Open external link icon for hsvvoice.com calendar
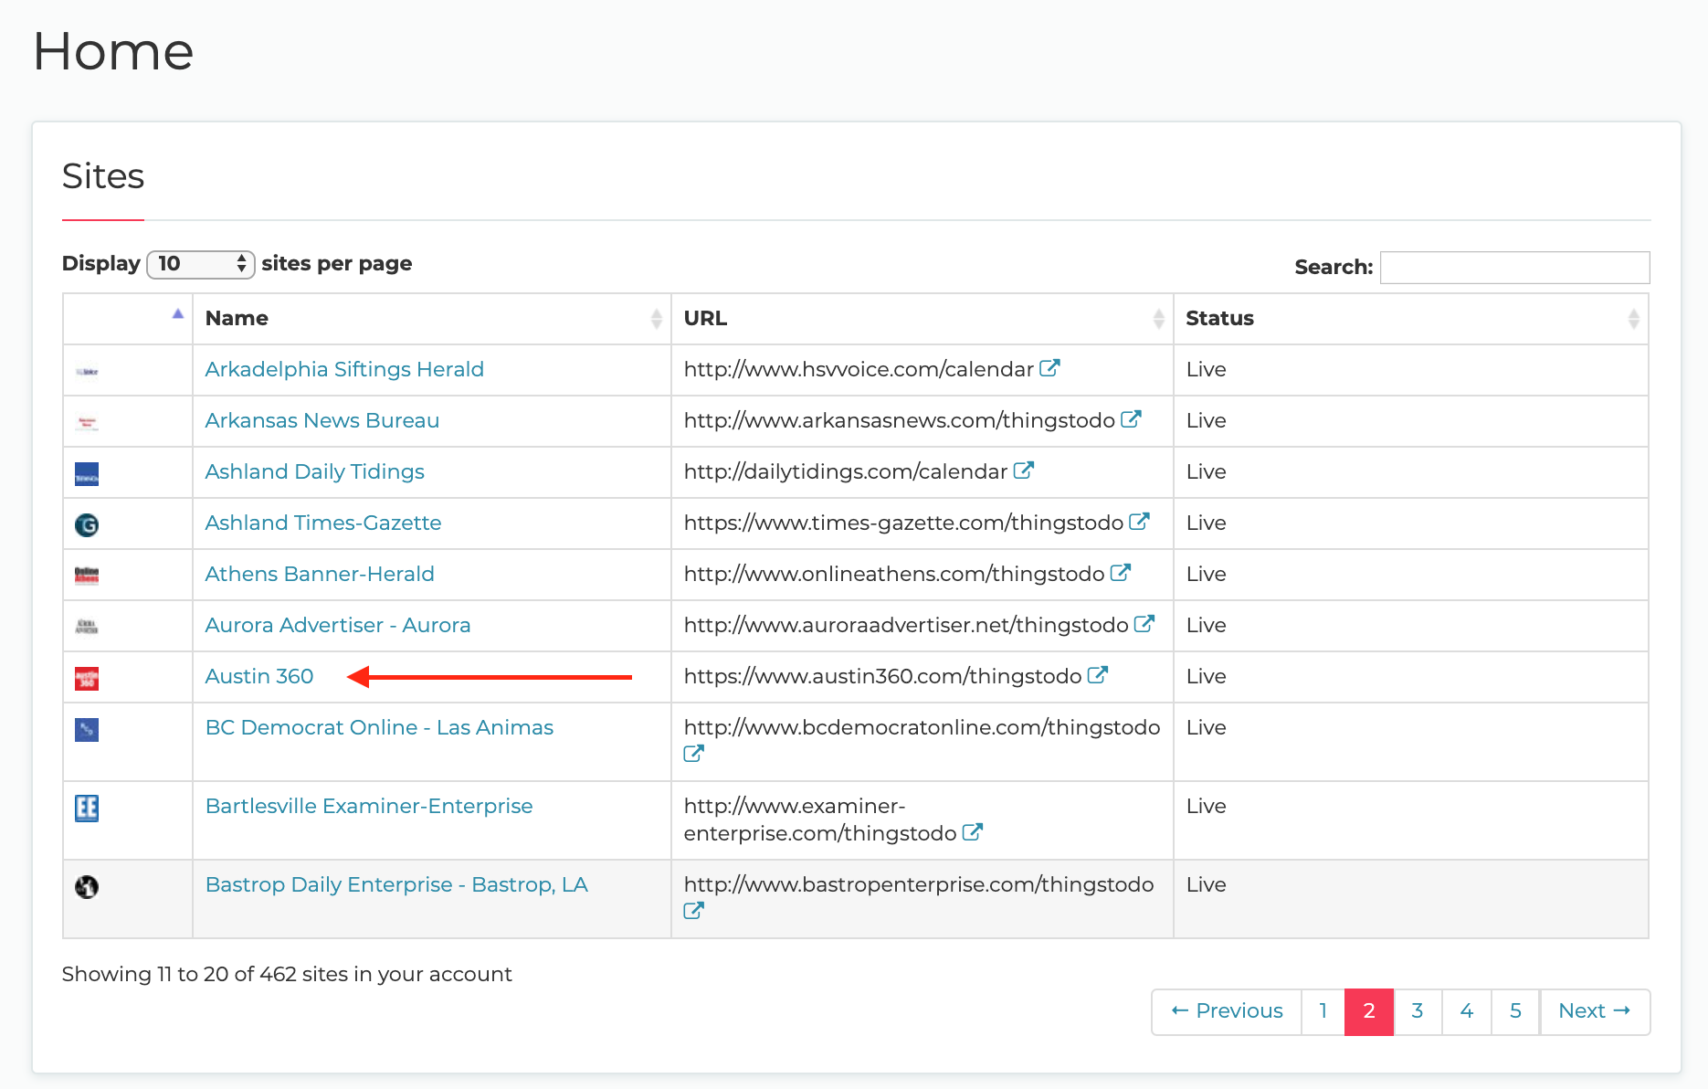Viewport: 1708px width, 1089px height. [1049, 368]
